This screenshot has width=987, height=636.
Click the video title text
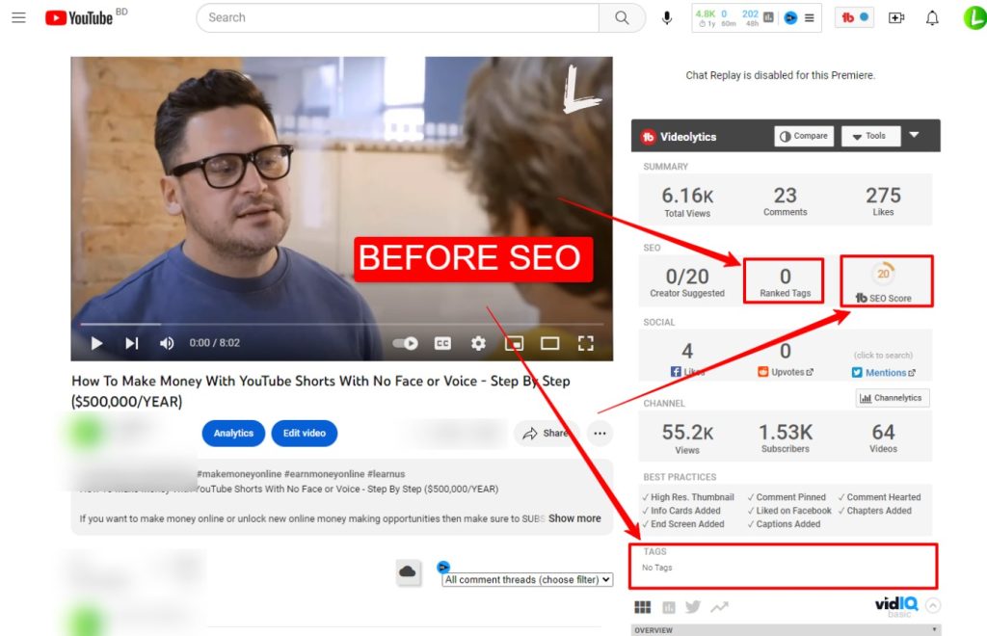coord(321,390)
